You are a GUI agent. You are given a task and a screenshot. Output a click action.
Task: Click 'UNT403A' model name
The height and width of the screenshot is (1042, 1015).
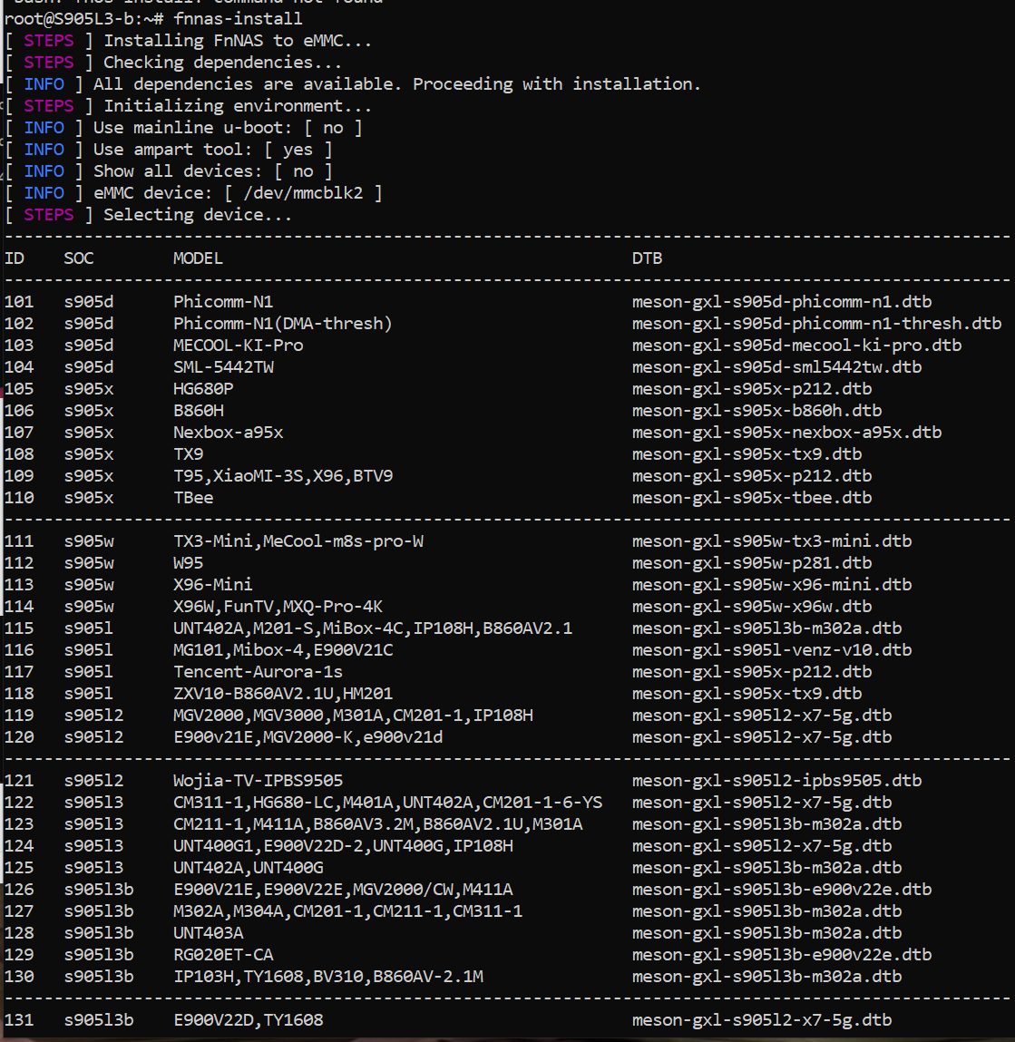tap(208, 934)
